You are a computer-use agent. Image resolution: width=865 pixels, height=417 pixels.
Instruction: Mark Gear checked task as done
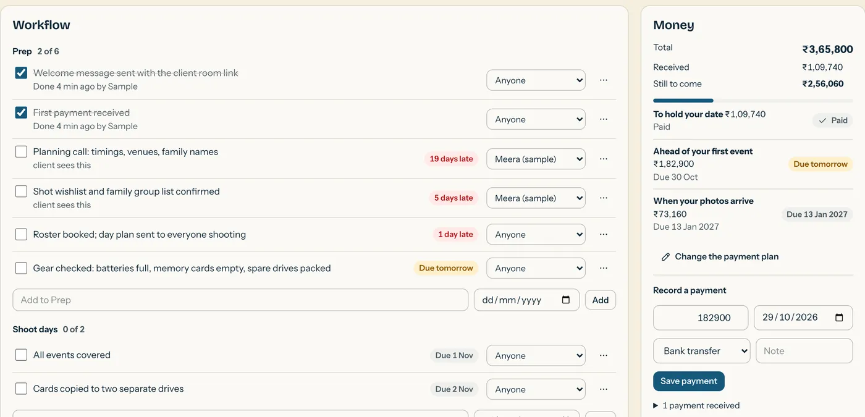[21, 268]
